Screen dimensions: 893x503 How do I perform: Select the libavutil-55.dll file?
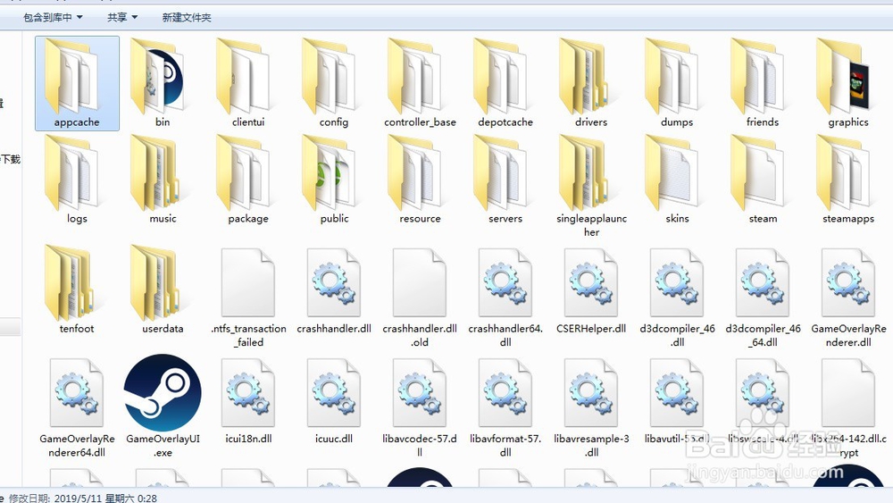(677, 400)
